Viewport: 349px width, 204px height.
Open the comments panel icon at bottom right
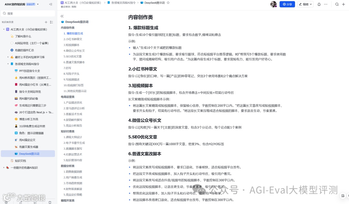click(x=343, y=196)
